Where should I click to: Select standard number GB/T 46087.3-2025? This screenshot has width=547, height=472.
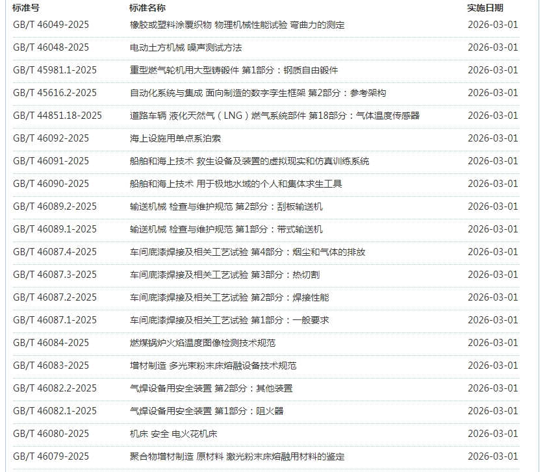pos(55,275)
